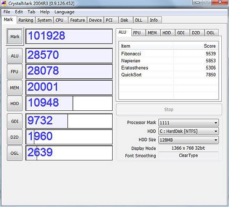Screen dimensions: 229x207
Task: Switch to the System tab
Action: point(44,20)
